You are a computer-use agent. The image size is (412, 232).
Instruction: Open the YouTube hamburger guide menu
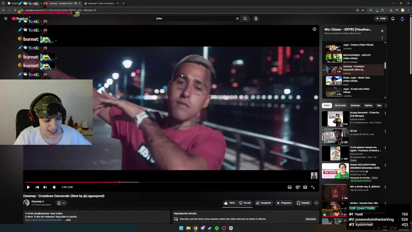pyautogui.click(x=5, y=18)
